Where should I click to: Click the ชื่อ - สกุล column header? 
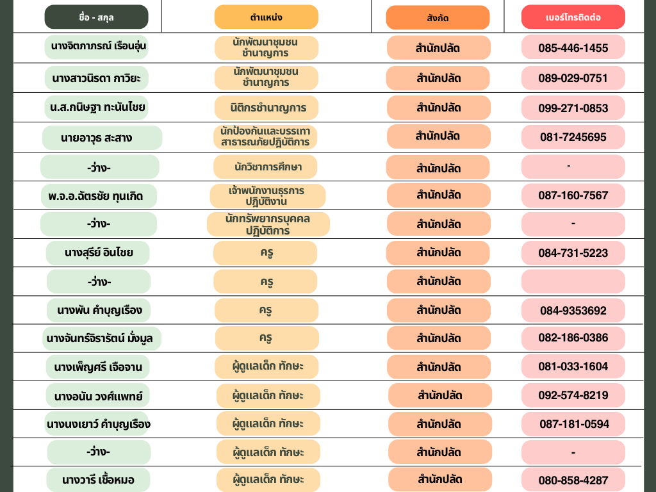pos(96,17)
